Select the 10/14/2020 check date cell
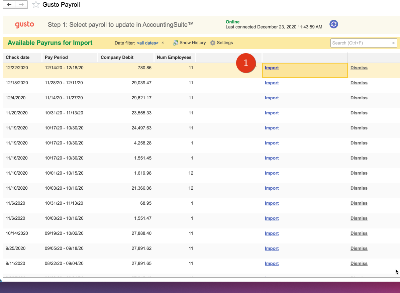This screenshot has height=293, width=400. (x=22, y=236)
